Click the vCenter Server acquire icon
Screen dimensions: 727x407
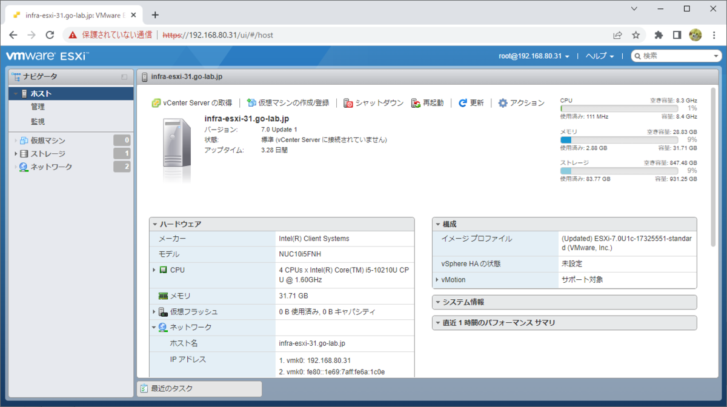tap(156, 103)
